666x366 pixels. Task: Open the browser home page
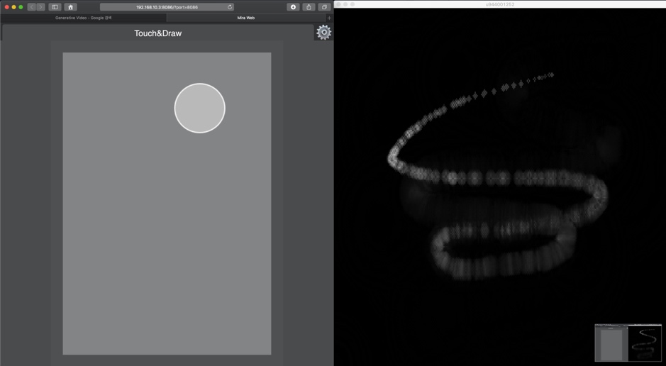[x=70, y=7]
